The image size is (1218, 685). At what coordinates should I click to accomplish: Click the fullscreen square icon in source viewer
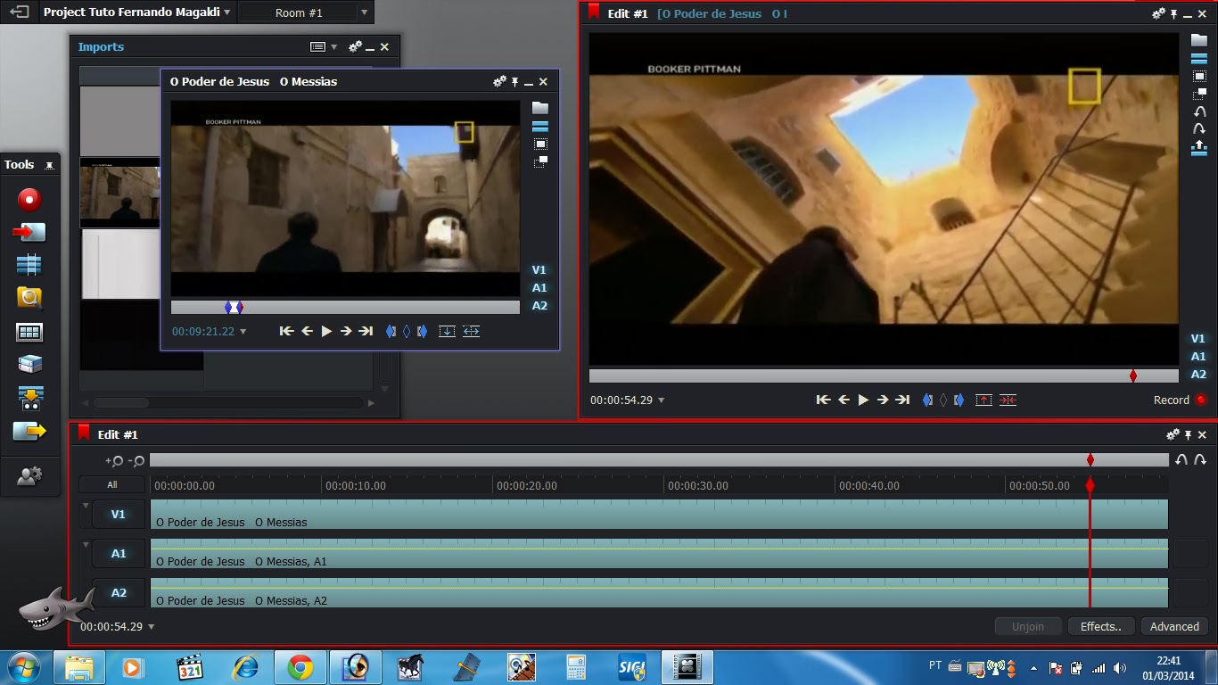point(540,144)
